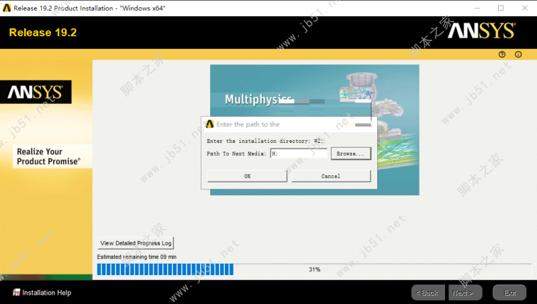The width and height of the screenshot is (537, 304).
Task: Click the Browse... button
Action: tap(350, 154)
